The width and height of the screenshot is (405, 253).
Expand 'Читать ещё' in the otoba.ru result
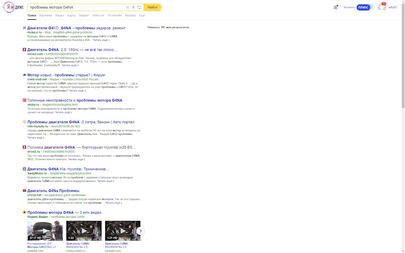coord(63,112)
